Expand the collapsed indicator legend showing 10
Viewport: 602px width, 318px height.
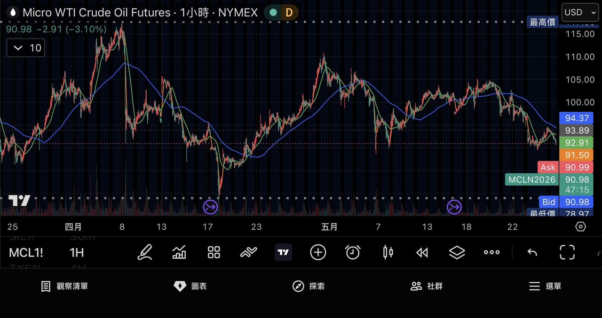tap(26, 48)
